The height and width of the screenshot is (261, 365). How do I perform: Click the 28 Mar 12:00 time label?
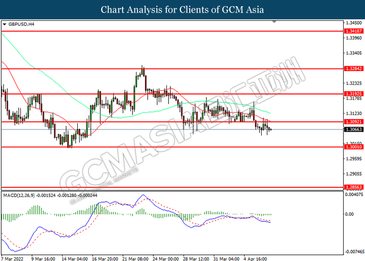click(x=196, y=259)
